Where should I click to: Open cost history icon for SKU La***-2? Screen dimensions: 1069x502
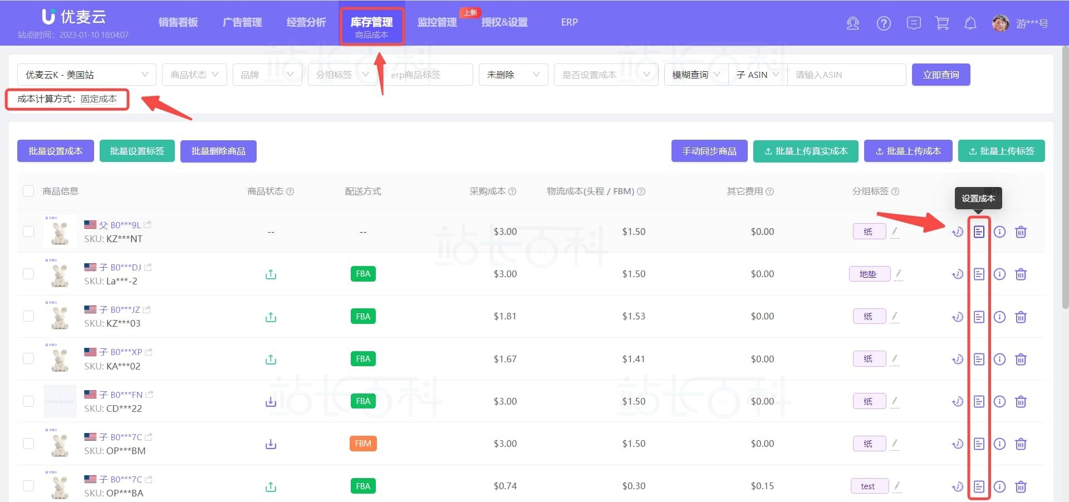coord(957,274)
